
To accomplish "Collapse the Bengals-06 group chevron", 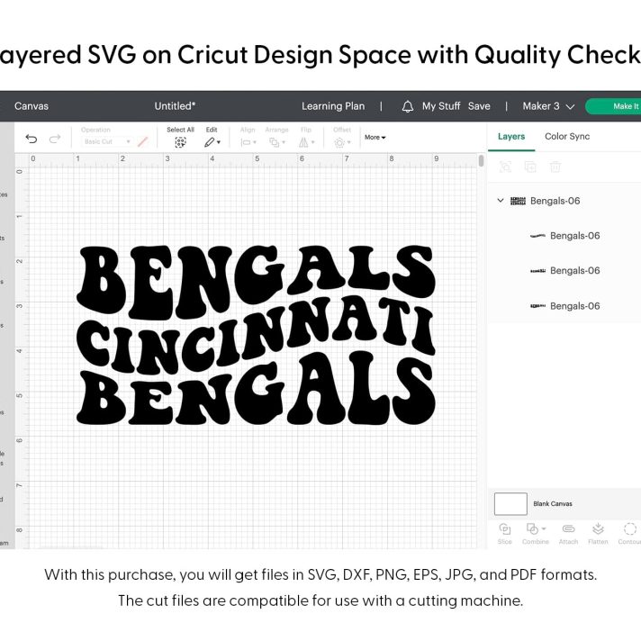I will 501,200.
